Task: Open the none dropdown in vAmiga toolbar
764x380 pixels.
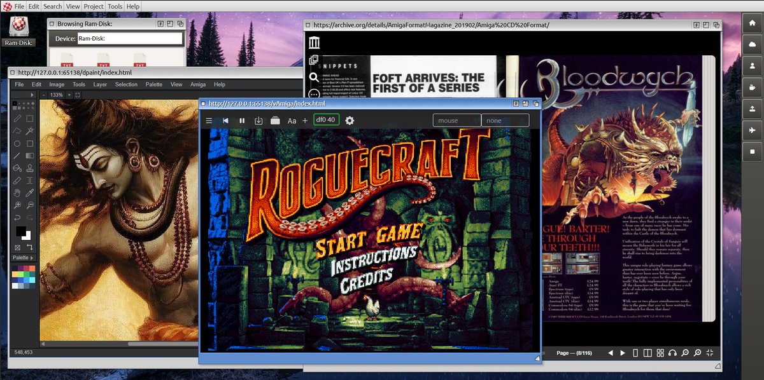Action: 505,120
